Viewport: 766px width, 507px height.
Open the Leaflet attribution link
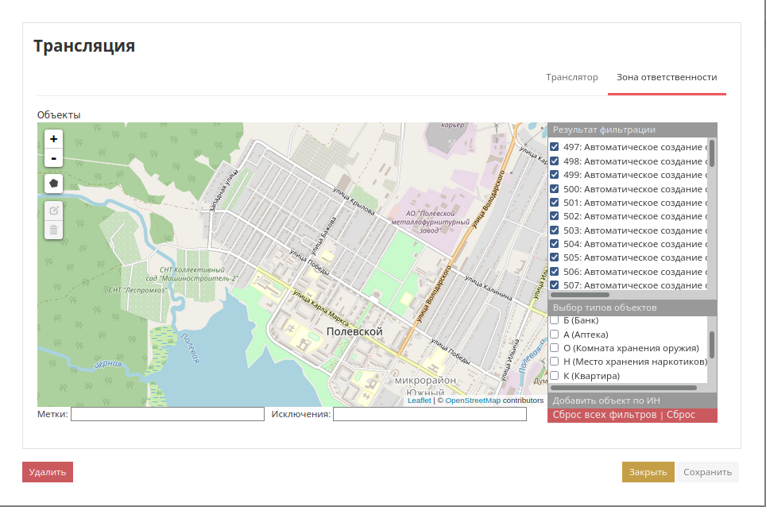click(x=419, y=401)
